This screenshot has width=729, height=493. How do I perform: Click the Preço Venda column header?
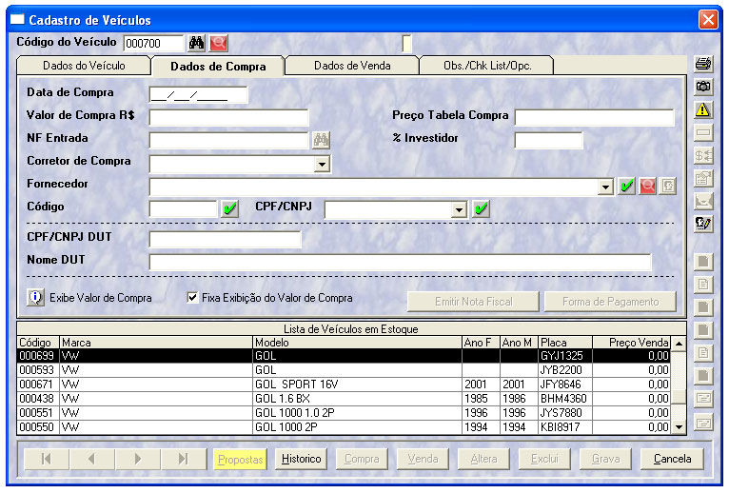631,343
